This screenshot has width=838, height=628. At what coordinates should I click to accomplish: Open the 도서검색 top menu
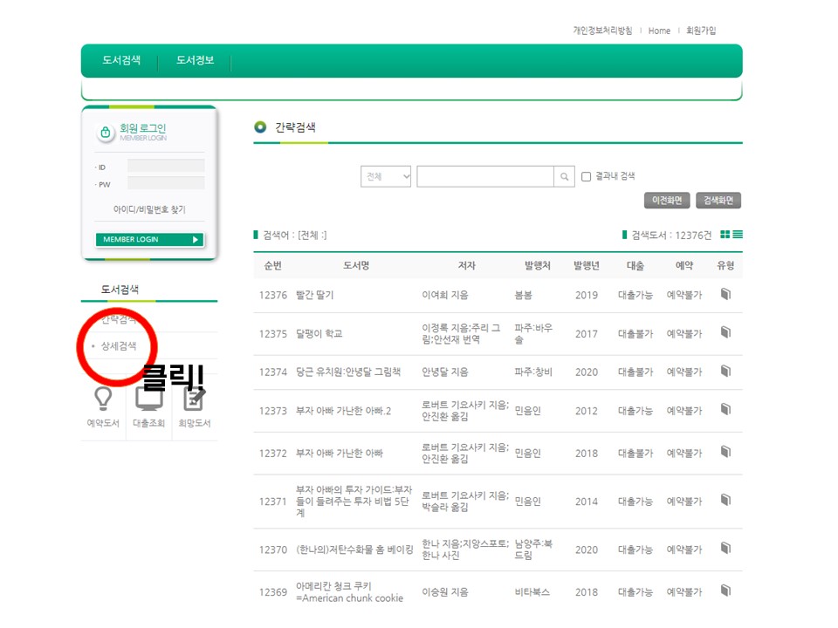pyautogui.click(x=121, y=61)
